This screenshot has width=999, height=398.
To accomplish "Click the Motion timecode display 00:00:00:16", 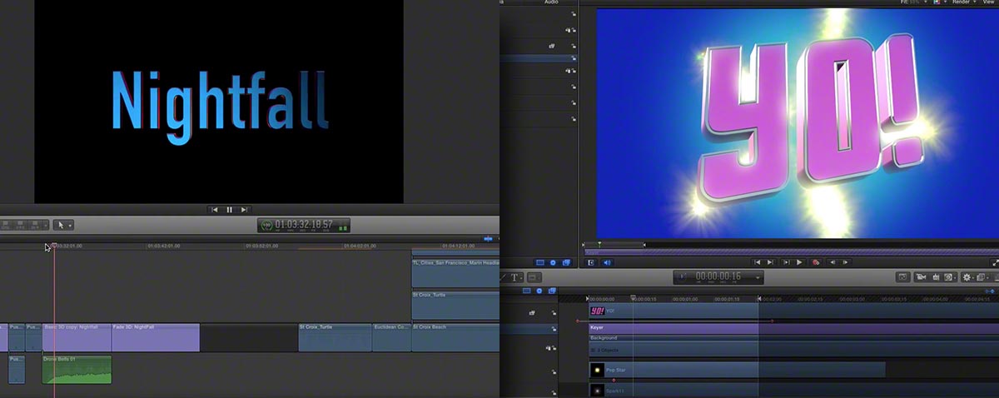I will click(x=718, y=276).
